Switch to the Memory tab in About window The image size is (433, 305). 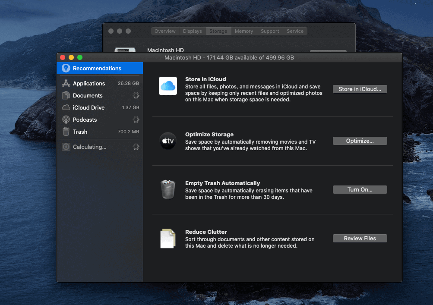pos(244,31)
